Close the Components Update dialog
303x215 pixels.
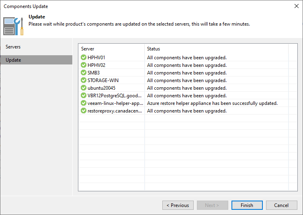(x=296, y=6)
